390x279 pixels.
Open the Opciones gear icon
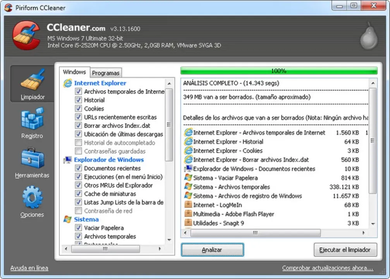(32, 197)
